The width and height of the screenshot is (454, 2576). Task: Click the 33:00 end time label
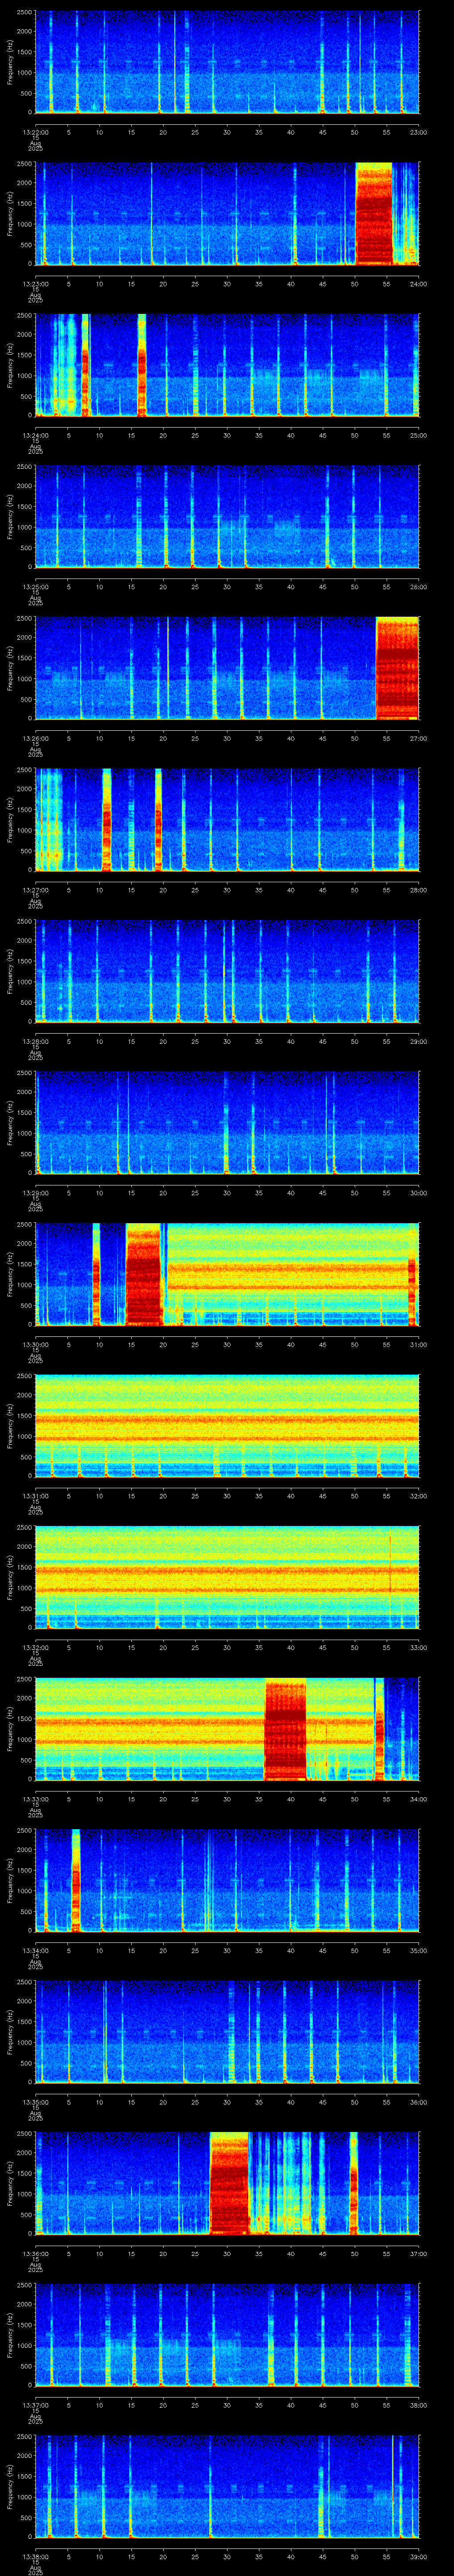click(418, 1647)
